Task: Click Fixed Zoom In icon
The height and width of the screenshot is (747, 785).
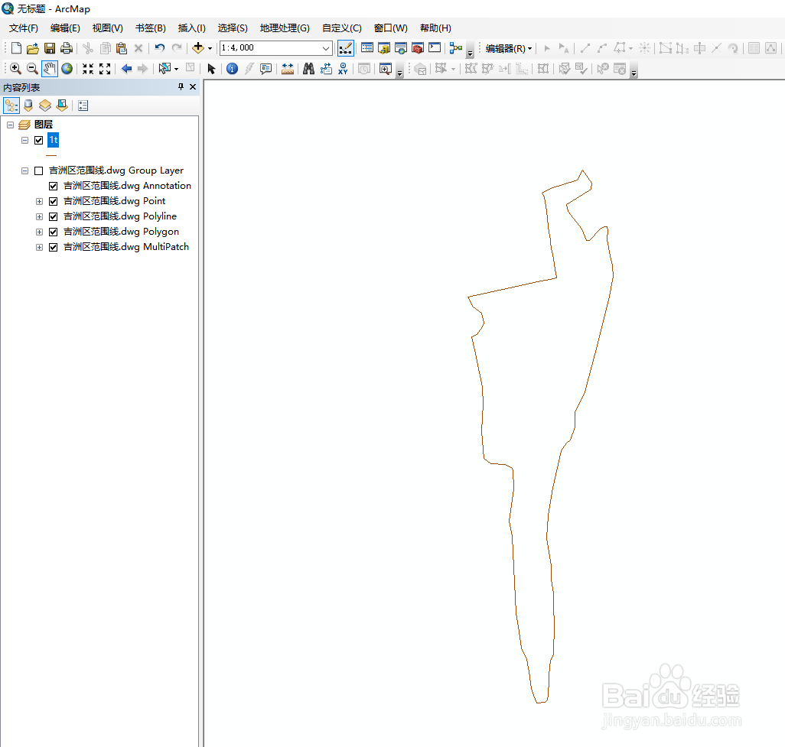Action: (x=88, y=69)
